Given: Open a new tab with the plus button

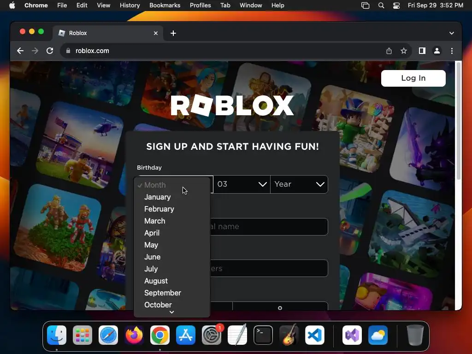Looking at the screenshot, I should point(173,33).
